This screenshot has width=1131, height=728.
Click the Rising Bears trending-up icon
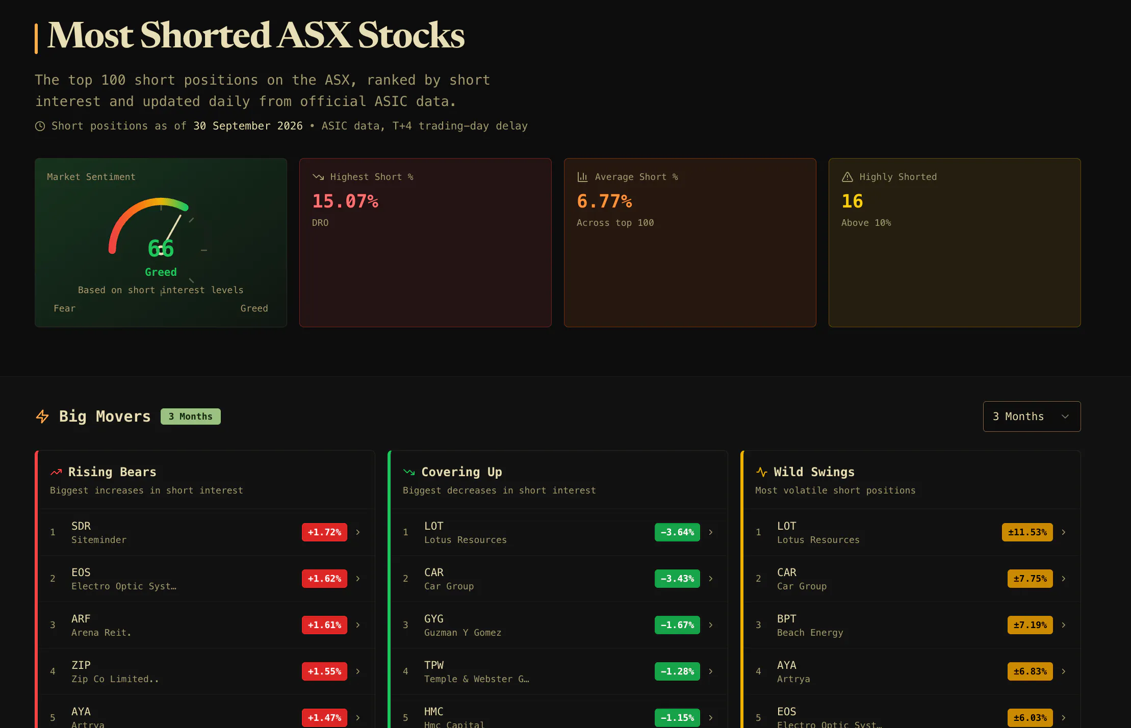[56, 472]
